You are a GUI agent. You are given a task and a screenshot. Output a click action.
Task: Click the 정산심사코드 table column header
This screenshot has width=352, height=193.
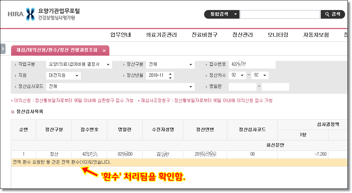coord(252,130)
